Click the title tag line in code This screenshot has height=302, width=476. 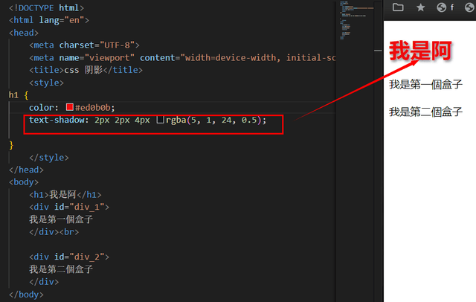click(86, 70)
